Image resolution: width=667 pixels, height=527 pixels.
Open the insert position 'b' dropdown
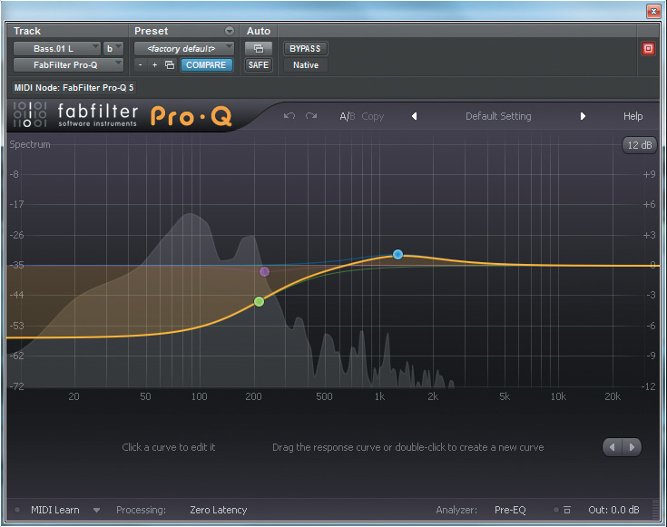pos(113,48)
